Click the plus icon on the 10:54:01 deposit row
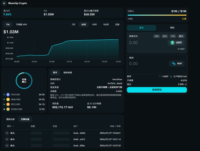This screenshot has height=151, width=200. (7, 133)
